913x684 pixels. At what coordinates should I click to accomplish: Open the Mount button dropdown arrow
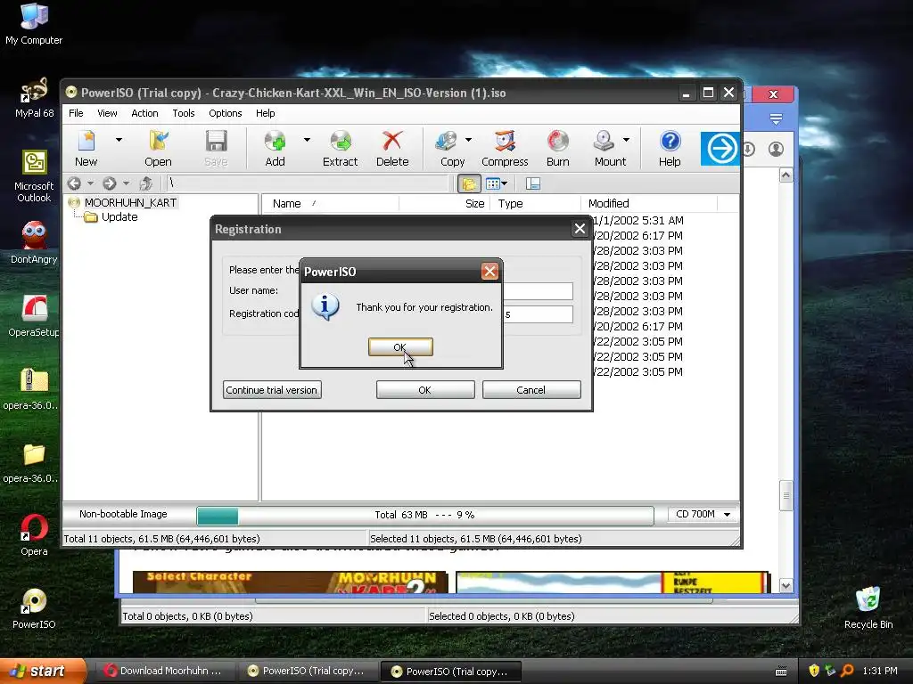click(x=626, y=140)
